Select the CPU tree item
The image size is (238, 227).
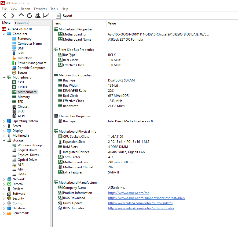18,82
